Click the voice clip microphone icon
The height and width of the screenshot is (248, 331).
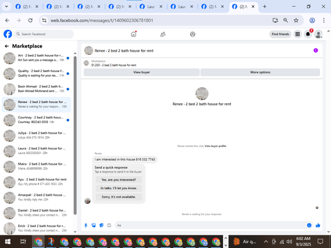point(86,226)
